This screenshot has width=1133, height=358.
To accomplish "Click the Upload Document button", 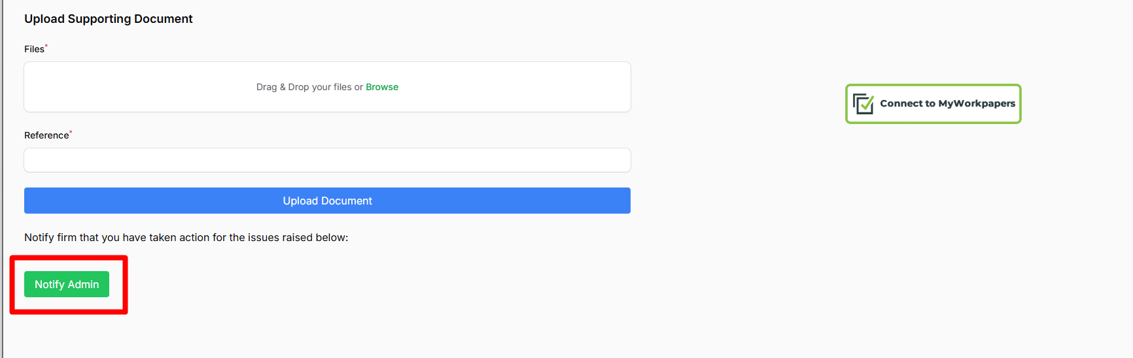I will coord(327,201).
